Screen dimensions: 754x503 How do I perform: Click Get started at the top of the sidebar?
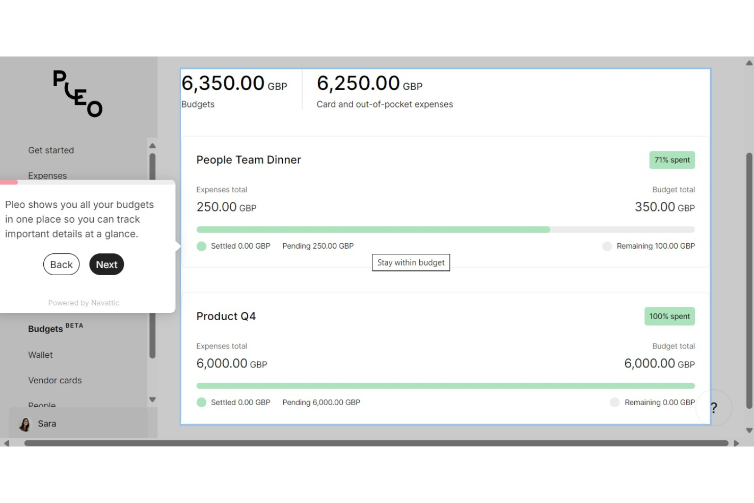point(51,150)
